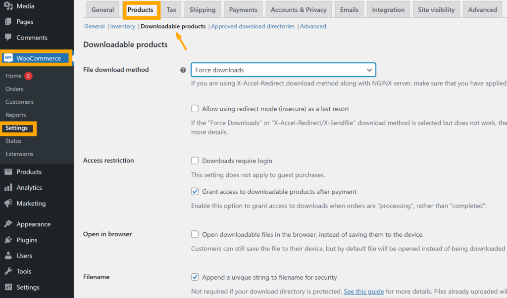
Task: Uncheck Grant access after payment checkbox
Action: [195, 192]
